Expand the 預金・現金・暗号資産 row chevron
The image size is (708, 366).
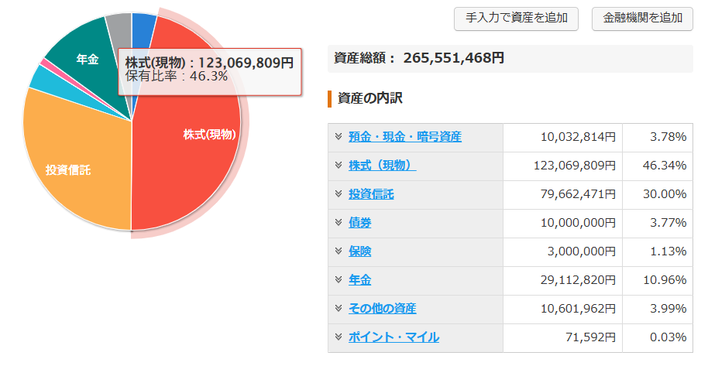pos(339,137)
